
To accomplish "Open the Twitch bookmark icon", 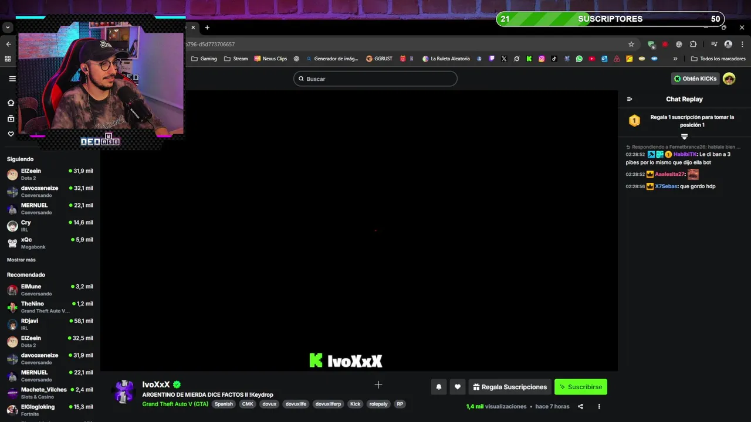I will (x=492, y=59).
